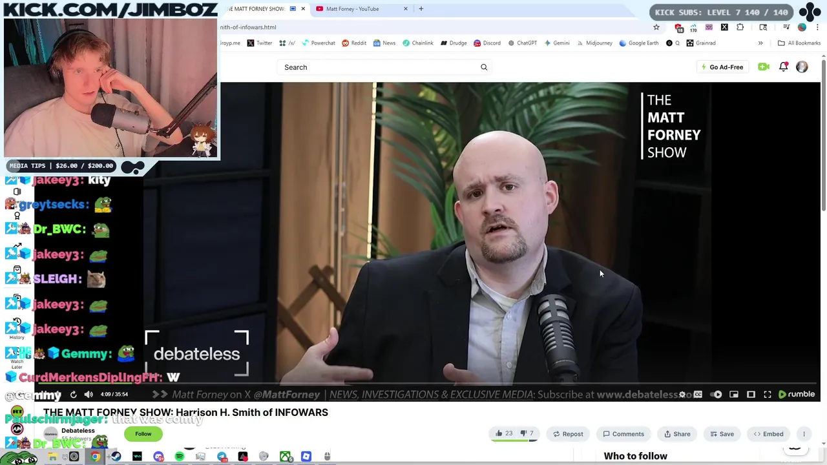Click Go Ad-Free button
Image resolution: width=827 pixels, height=465 pixels.
tap(722, 67)
